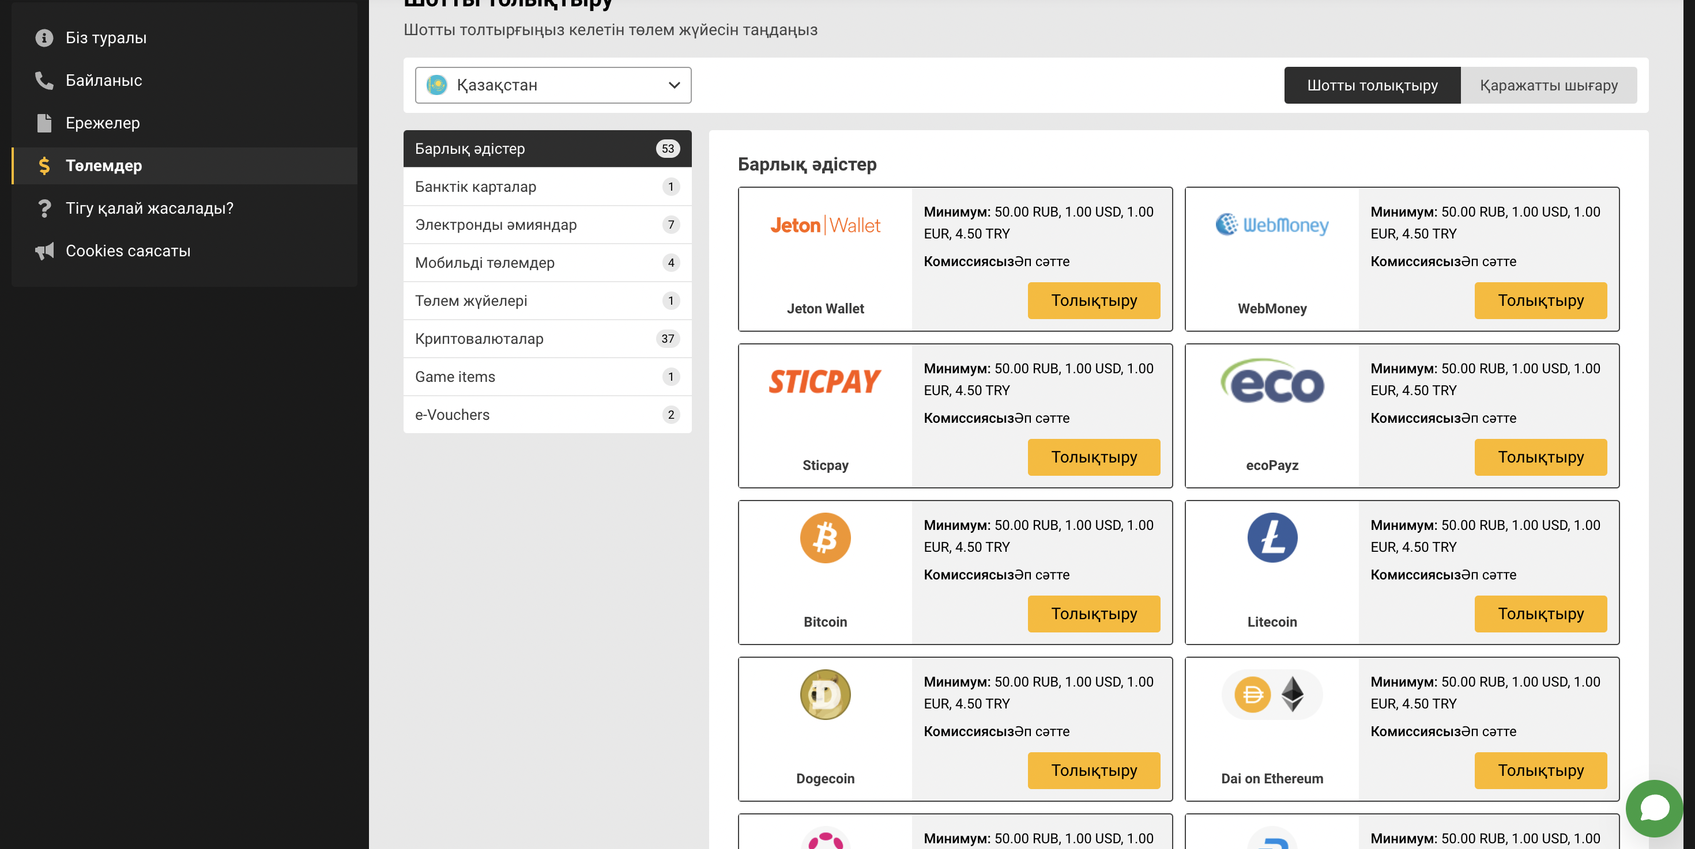
Task: Click the Kazakhstan flag icon in country selector
Action: pyautogui.click(x=437, y=85)
